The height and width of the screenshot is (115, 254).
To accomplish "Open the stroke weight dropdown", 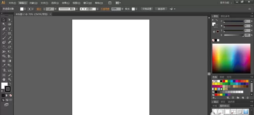I will point(56,9).
